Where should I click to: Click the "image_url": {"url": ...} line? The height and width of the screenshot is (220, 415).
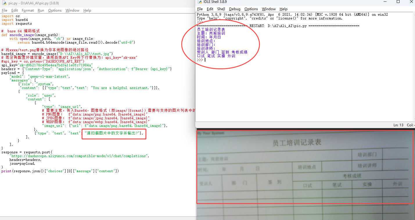105,126
